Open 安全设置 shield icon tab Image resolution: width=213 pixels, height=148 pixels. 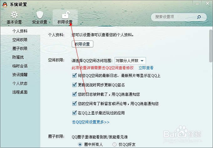point(39,18)
